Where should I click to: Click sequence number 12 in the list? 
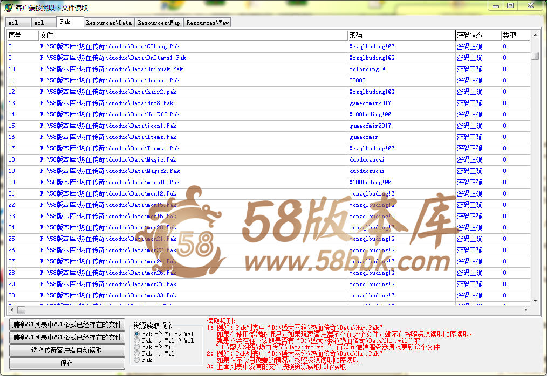click(x=11, y=92)
